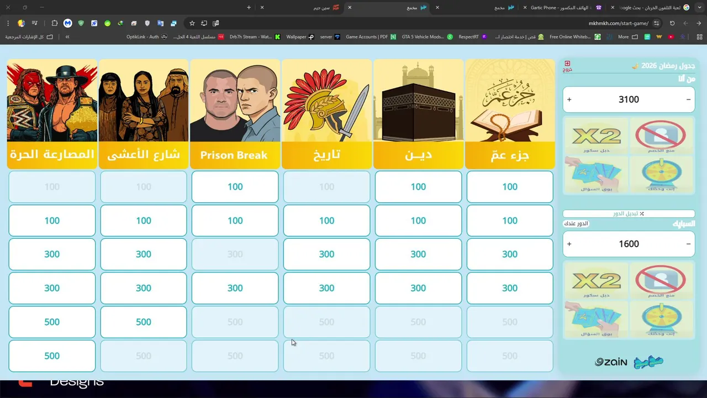The height and width of the screenshot is (398, 707).
Task: Open the Free Online Whiteboard bookmark
Action: click(575, 37)
